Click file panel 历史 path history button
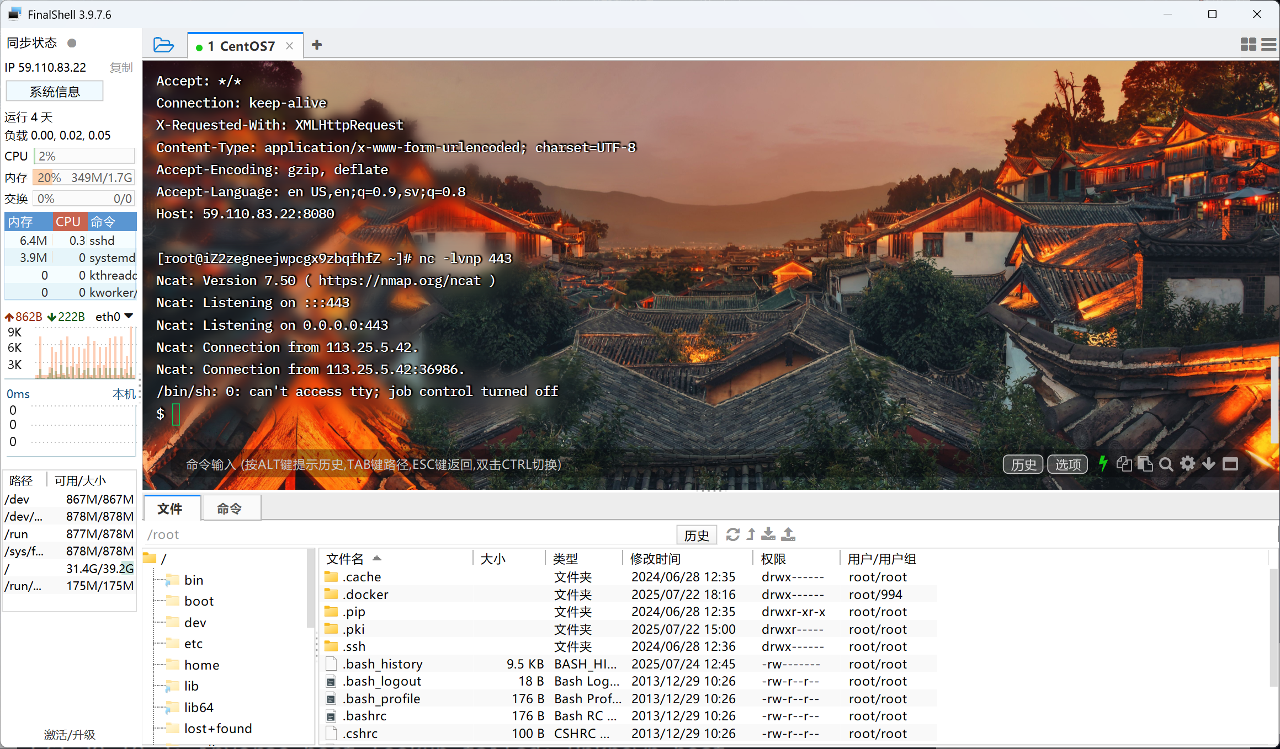The image size is (1280, 749). [697, 535]
